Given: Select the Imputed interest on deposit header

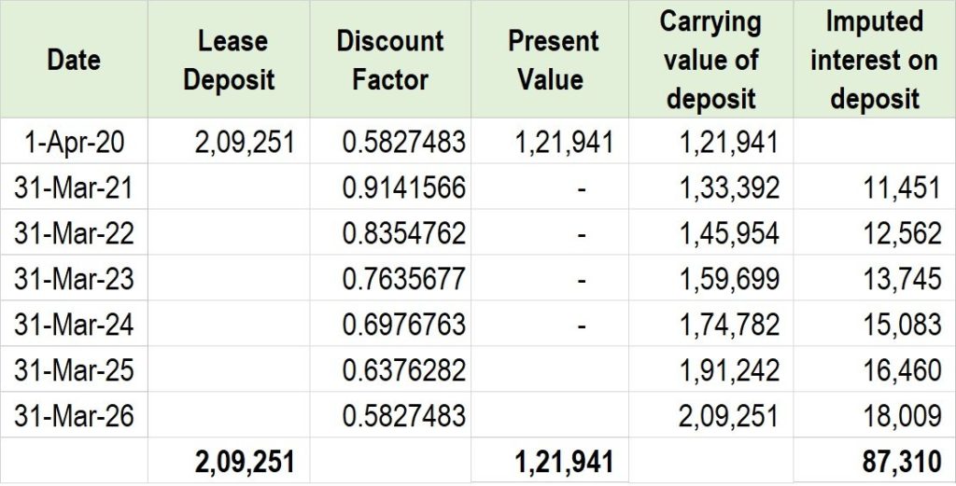Looking at the screenshot, I should pyautogui.click(x=874, y=60).
